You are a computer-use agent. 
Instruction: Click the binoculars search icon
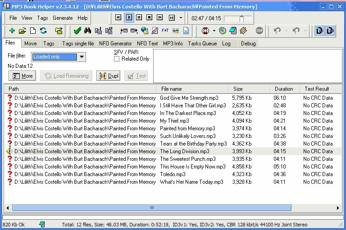click(x=87, y=31)
